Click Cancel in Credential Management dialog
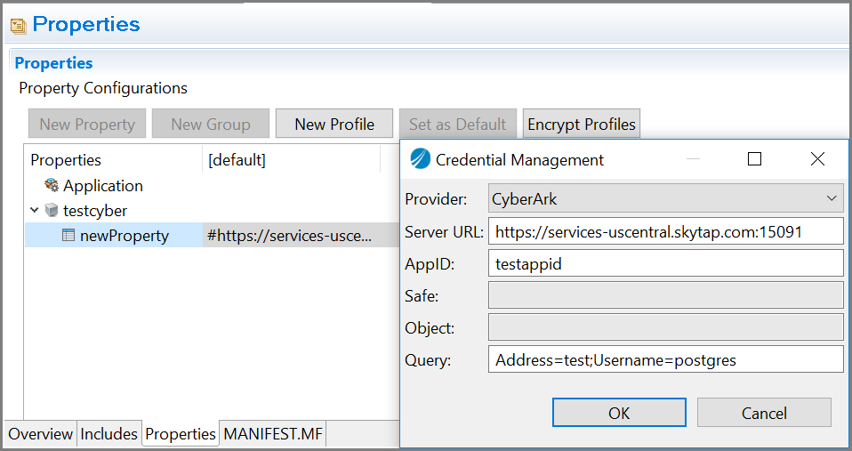This screenshot has width=852, height=451. point(764,413)
